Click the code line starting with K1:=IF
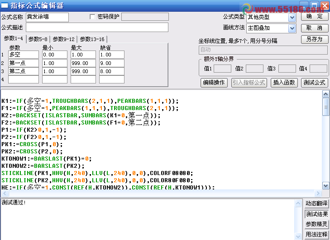The width and height of the screenshot is (330, 240). tap(90, 101)
